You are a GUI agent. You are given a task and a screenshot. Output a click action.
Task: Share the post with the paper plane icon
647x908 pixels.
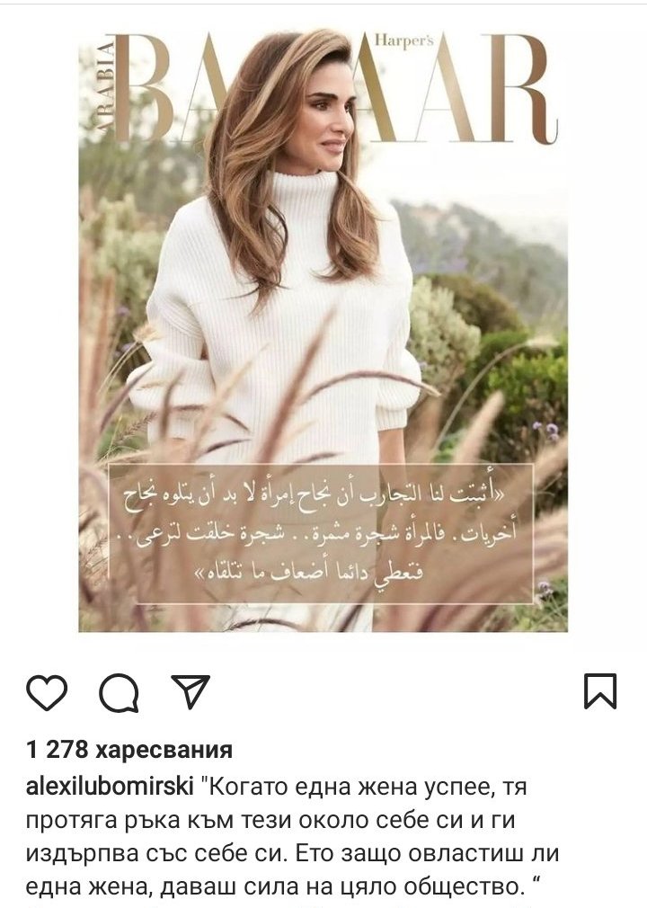pos(191,690)
